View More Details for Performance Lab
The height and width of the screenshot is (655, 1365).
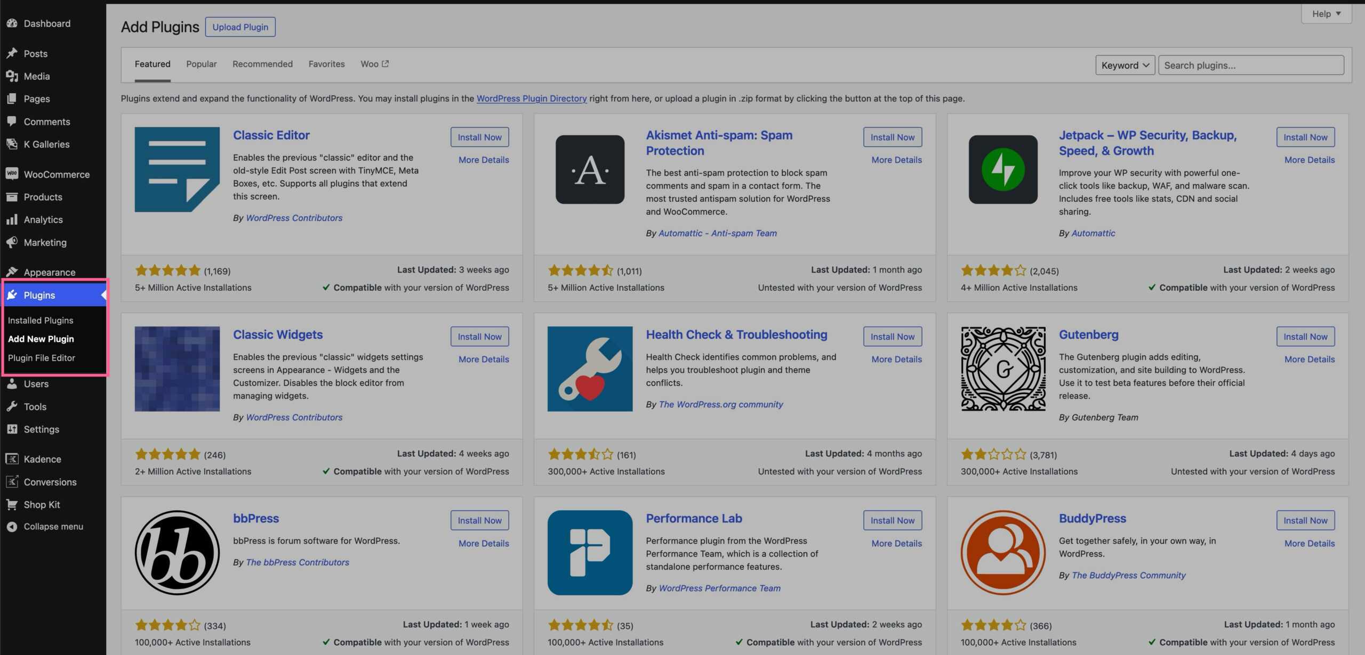tap(896, 543)
